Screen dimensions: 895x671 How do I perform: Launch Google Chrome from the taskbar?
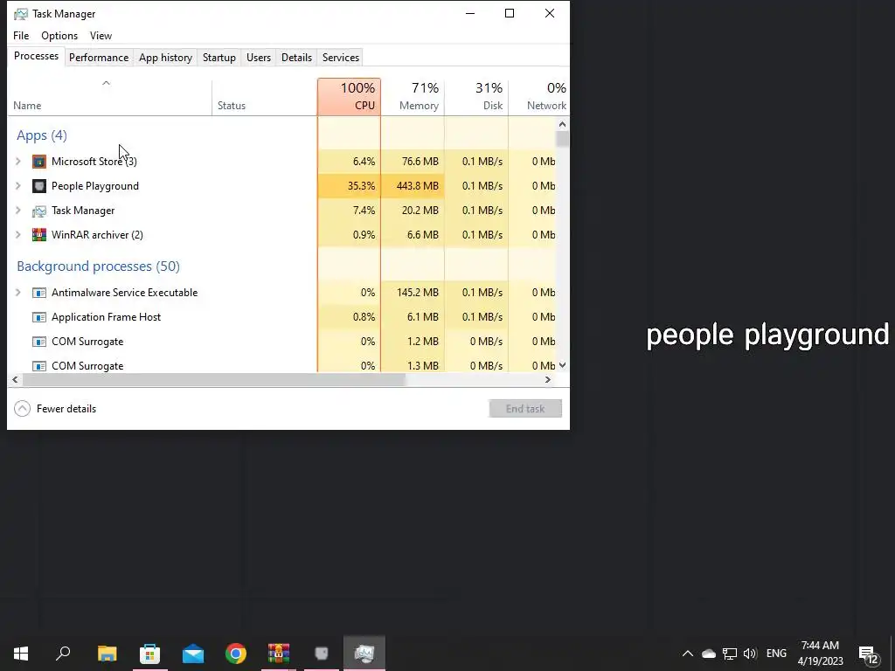pos(236,653)
